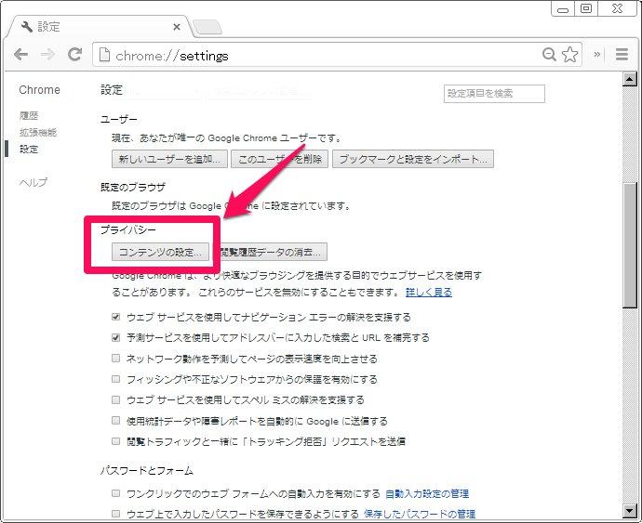
Task: Enable パスワードを保存 checkbox
Action: pyautogui.click(x=116, y=514)
